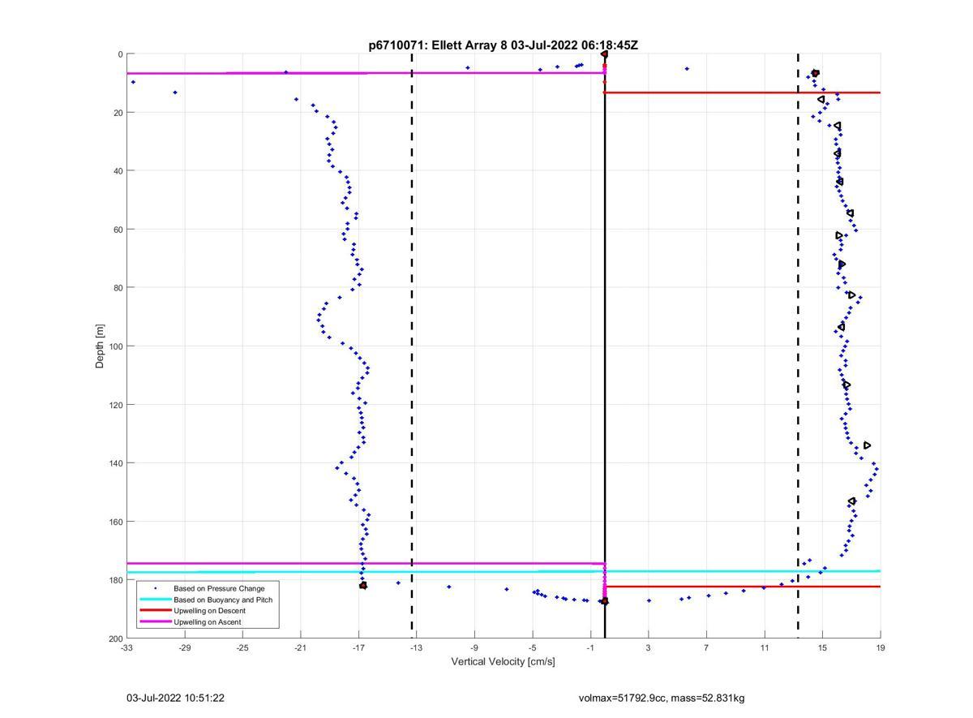The height and width of the screenshot is (718, 973).
Task: Click x-axis tick label '-5'
Action: pyautogui.click(x=533, y=647)
